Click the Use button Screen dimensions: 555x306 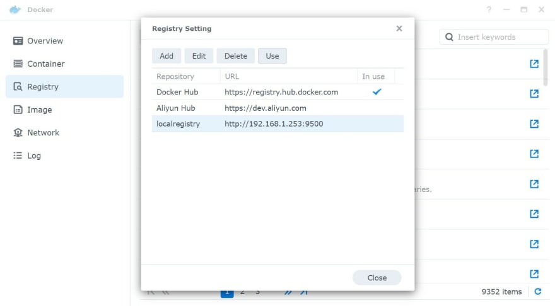[x=272, y=56]
